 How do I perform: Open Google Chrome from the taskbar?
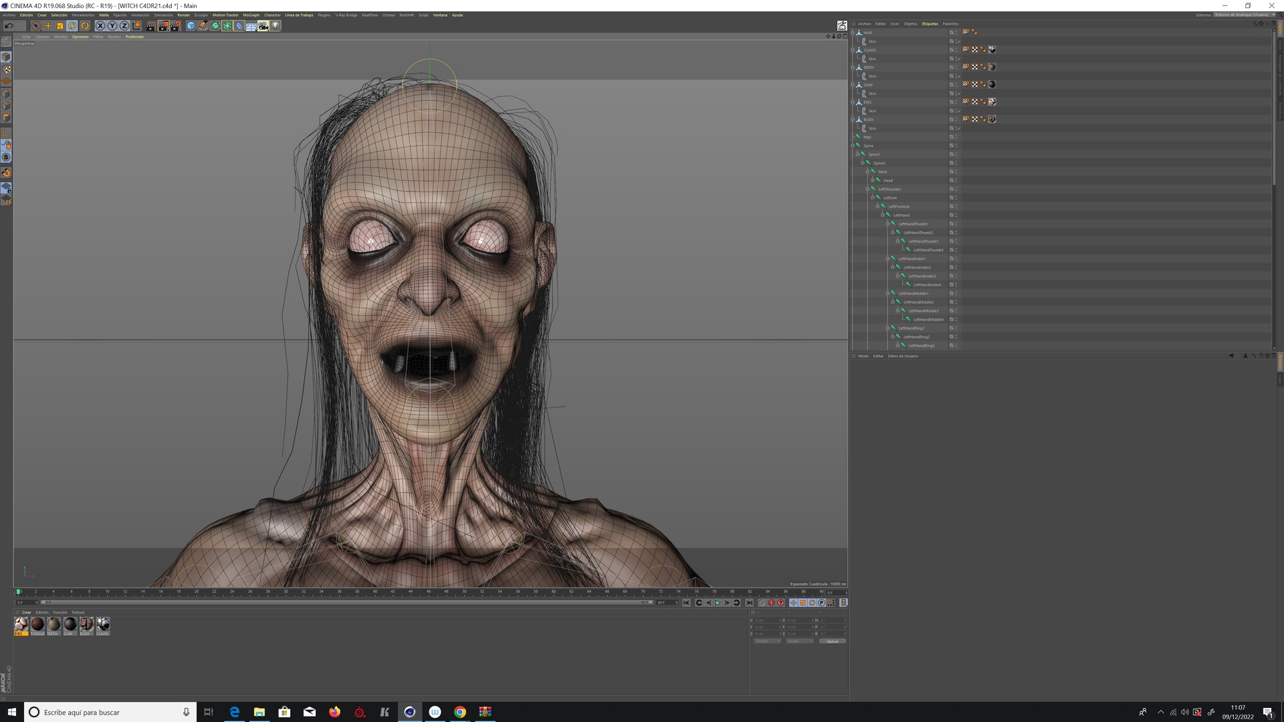(460, 712)
